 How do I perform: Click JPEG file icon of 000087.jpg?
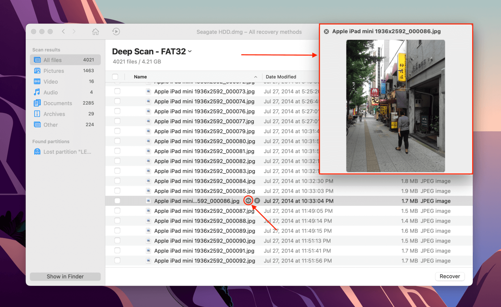coord(149,211)
